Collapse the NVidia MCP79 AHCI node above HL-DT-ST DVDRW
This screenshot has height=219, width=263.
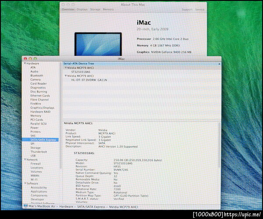[66, 76]
